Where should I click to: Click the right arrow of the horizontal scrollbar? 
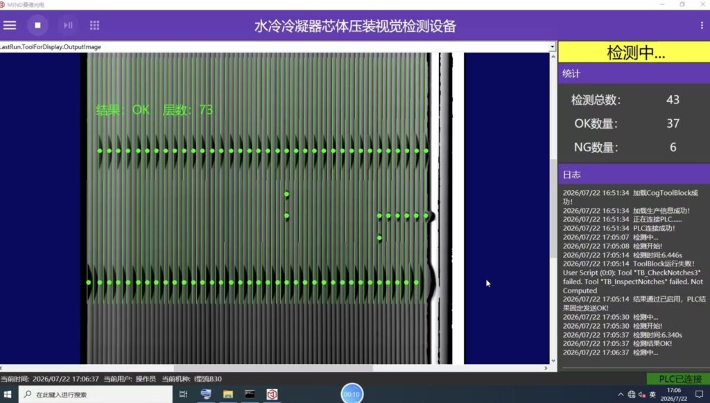tap(546, 368)
